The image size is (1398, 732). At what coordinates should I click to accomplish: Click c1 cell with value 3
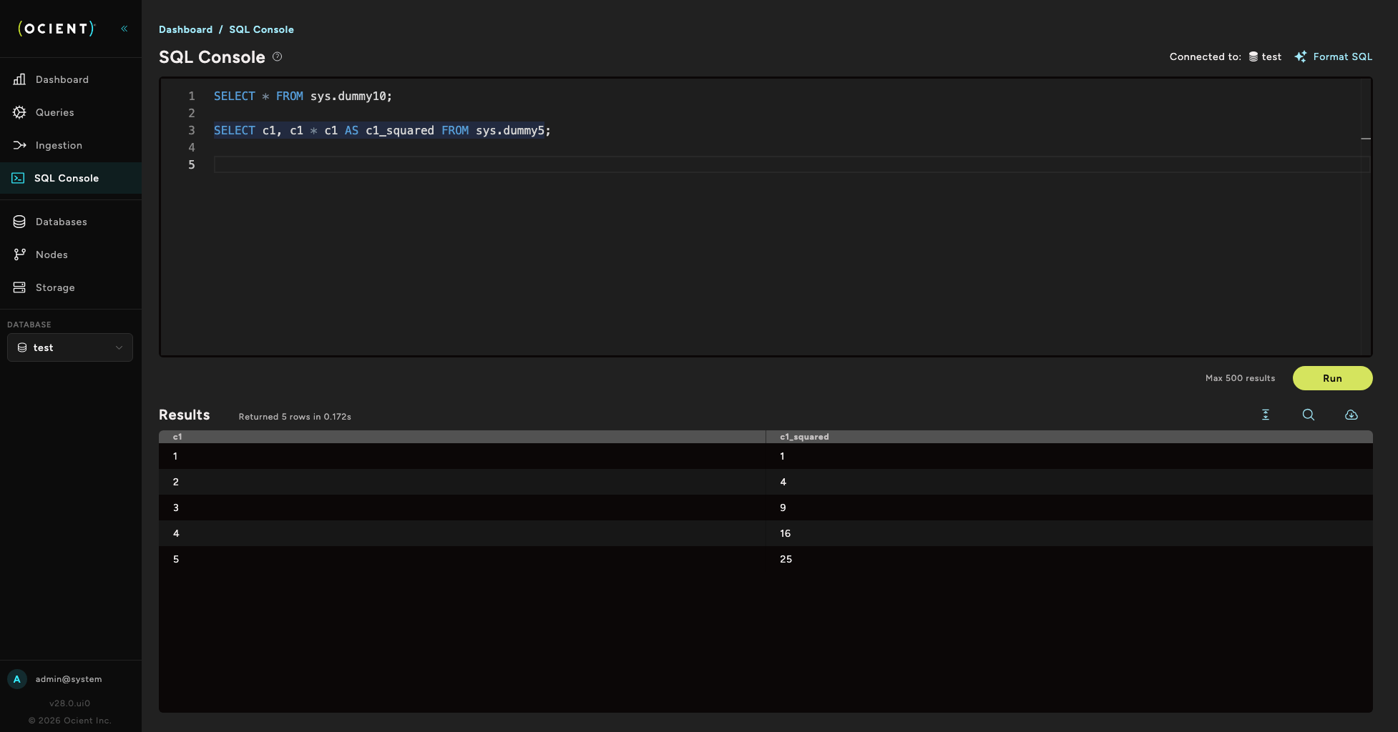click(x=176, y=508)
